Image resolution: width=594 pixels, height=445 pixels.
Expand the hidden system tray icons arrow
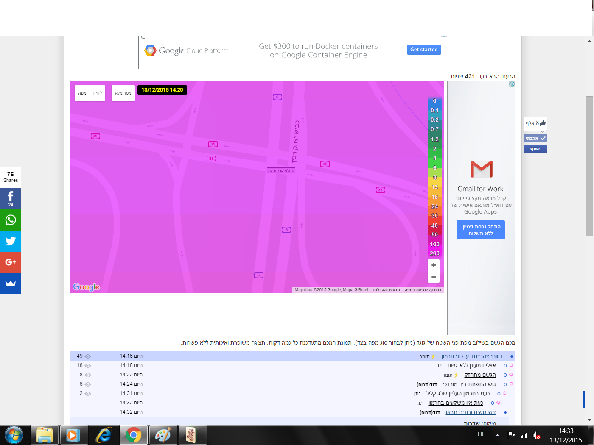point(497,435)
